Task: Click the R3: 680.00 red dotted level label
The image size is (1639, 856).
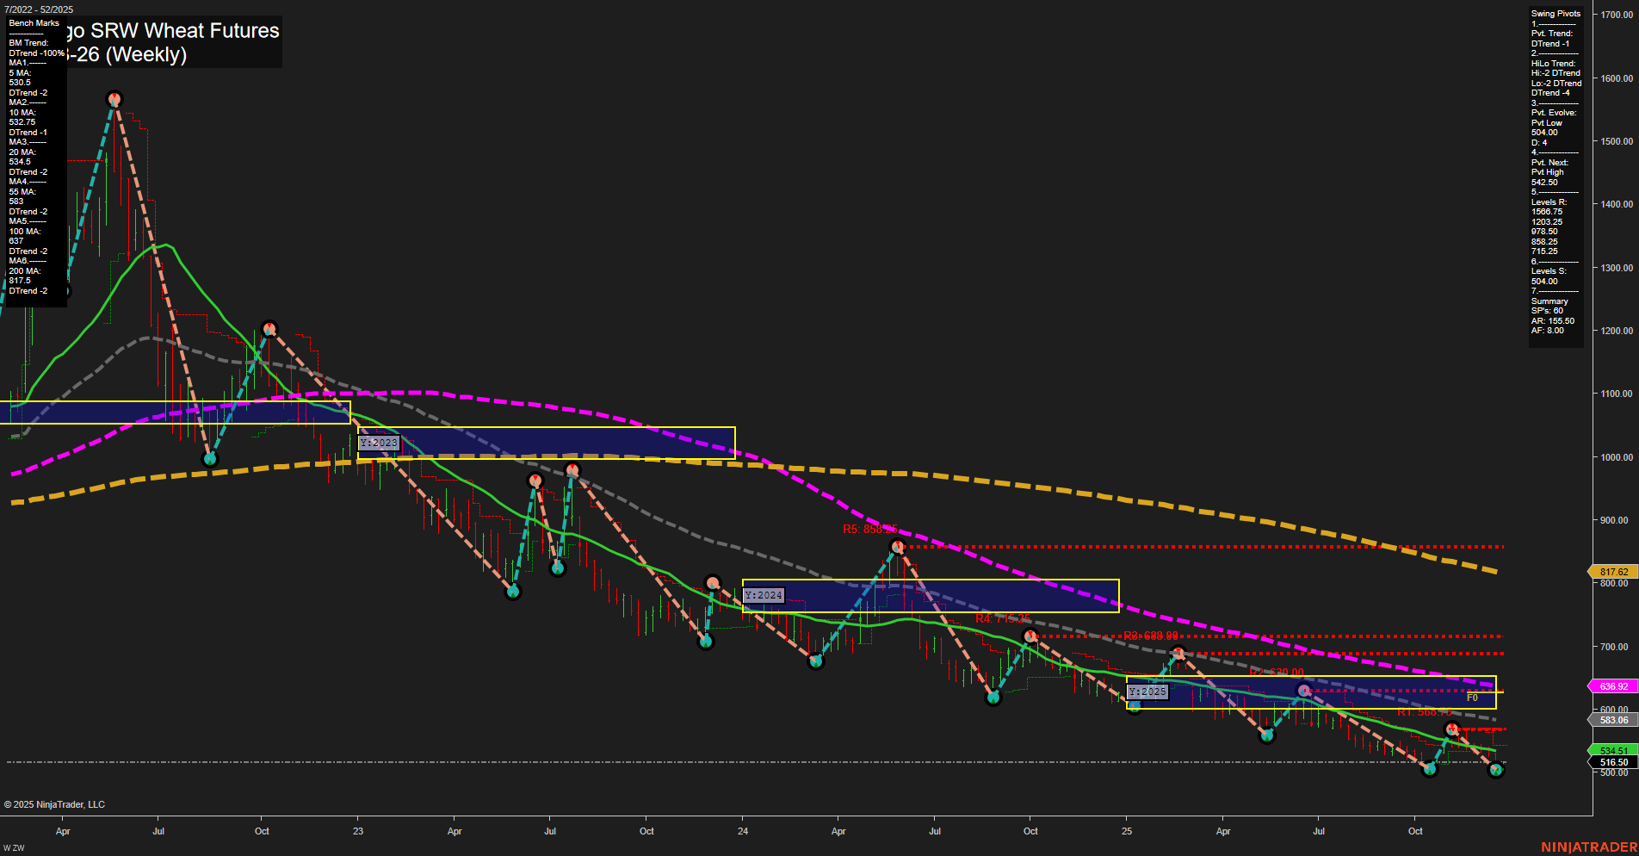Action: tap(1151, 635)
